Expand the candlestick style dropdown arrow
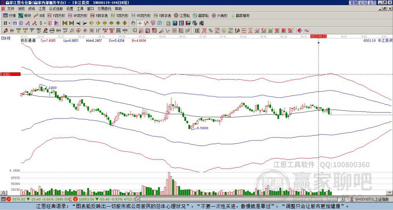Viewport: 393px width, 210px height. coord(45,23)
